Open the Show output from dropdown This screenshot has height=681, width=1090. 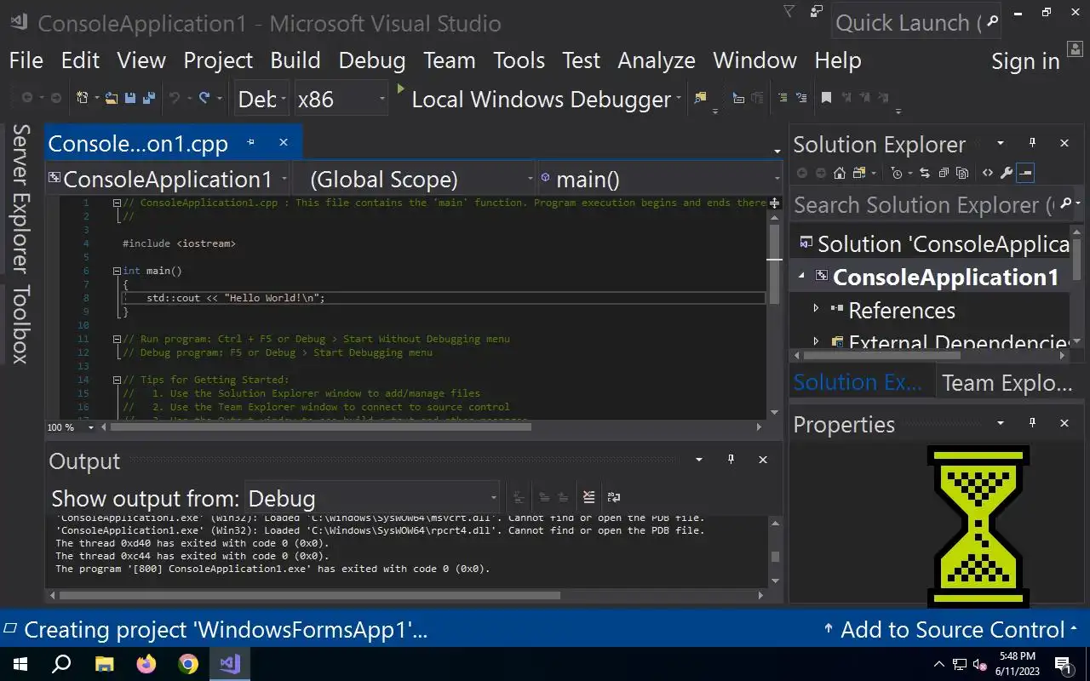tap(372, 498)
